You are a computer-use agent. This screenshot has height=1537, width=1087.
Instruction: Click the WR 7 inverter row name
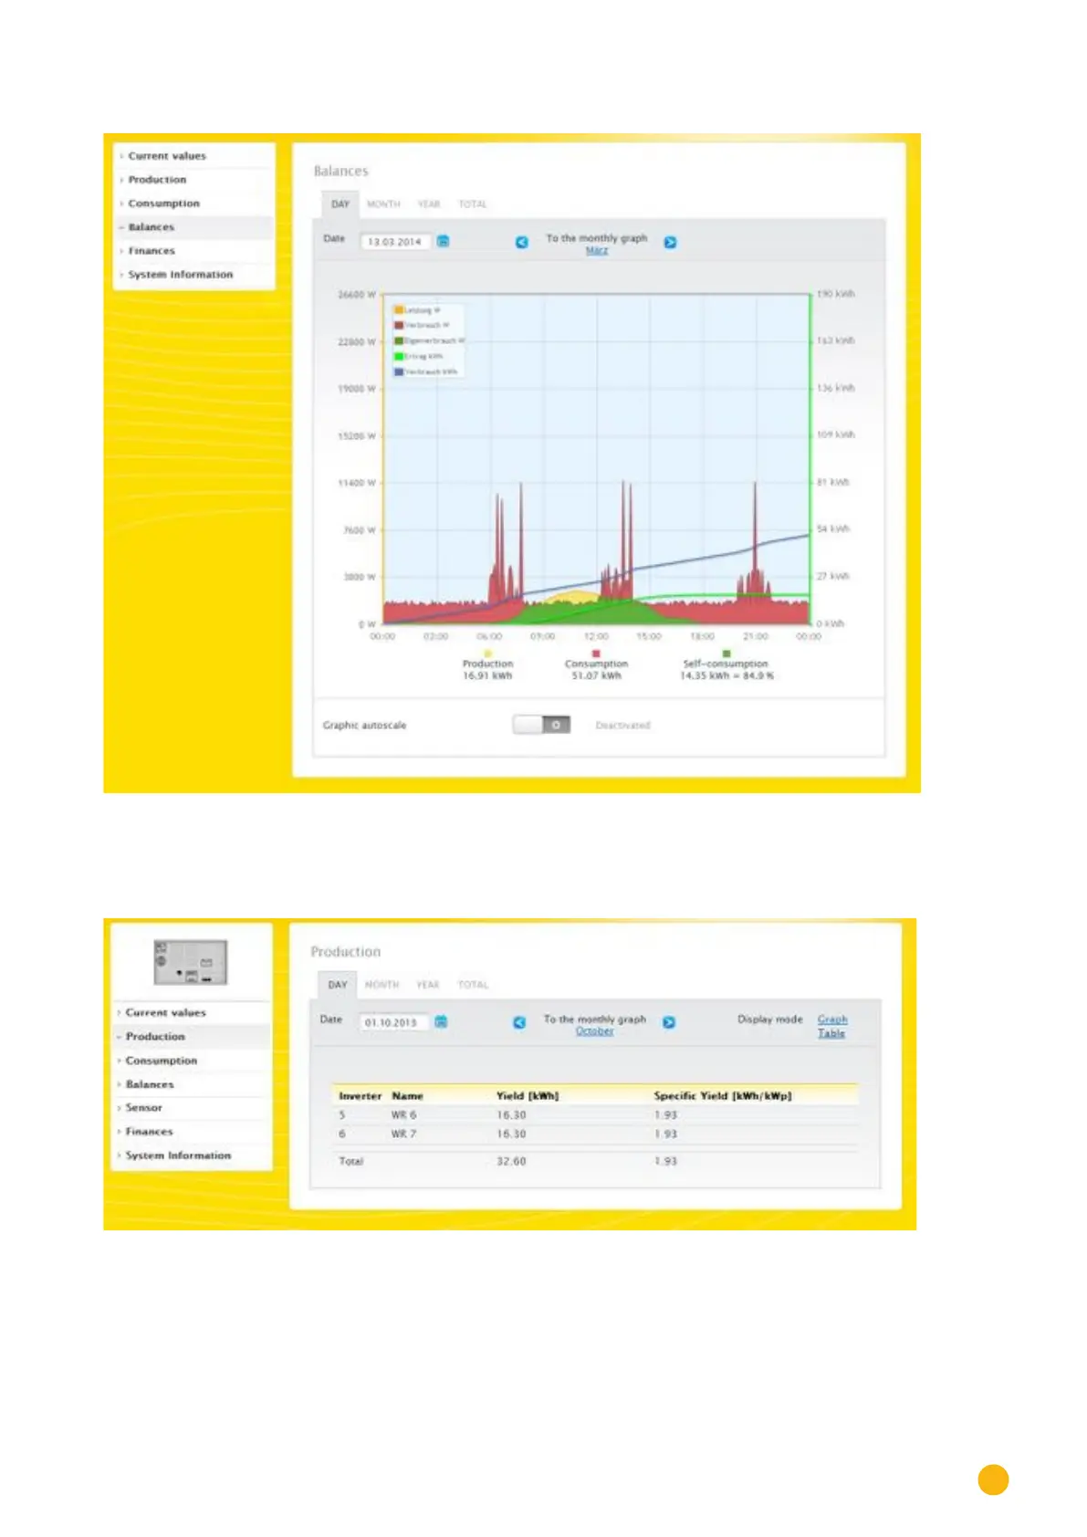click(x=403, y=1134)
